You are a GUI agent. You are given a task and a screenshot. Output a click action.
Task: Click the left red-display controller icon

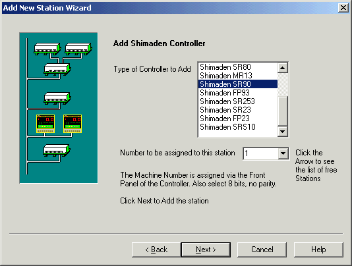(x=45, y=124)
